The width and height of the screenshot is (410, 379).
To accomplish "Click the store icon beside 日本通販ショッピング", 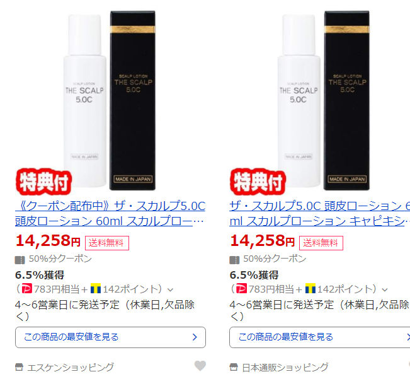I will tap(234, 367).
